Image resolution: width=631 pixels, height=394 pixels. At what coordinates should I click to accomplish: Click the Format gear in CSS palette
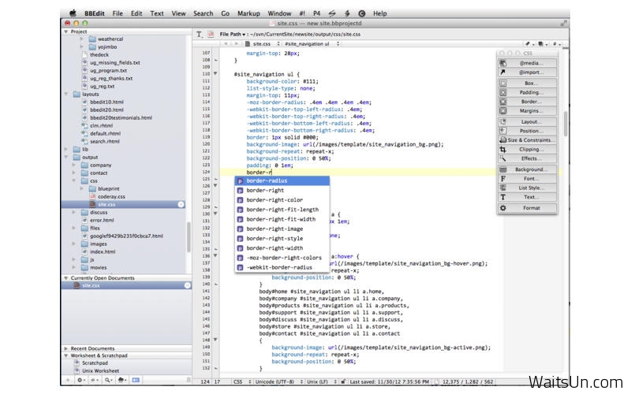pyautogui.click(x=503, y=208)
